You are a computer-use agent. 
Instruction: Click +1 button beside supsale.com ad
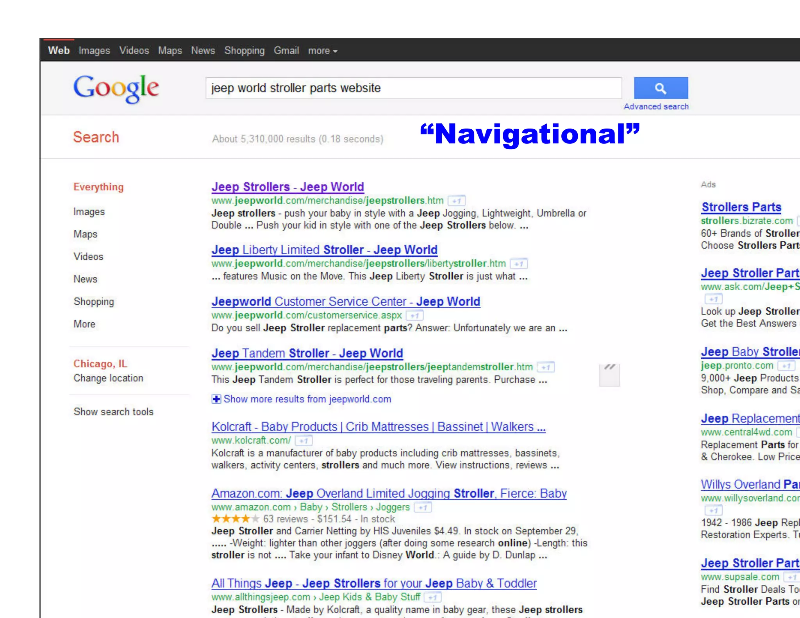click(x=792, y=577)
